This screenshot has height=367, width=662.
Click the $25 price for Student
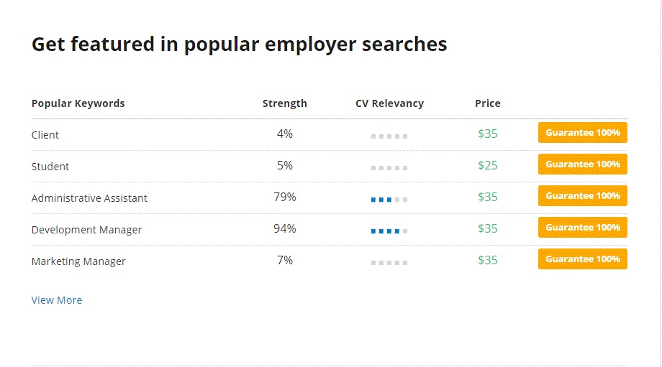pyautogui.click(x=487, y=166)
